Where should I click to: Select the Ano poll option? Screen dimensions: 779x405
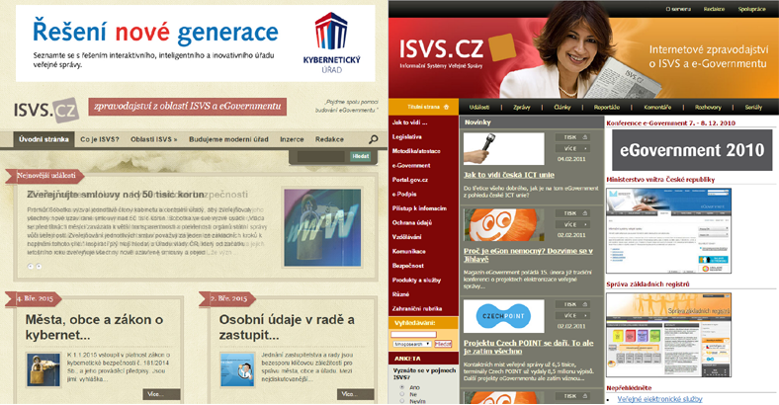(x=402, y=387)
